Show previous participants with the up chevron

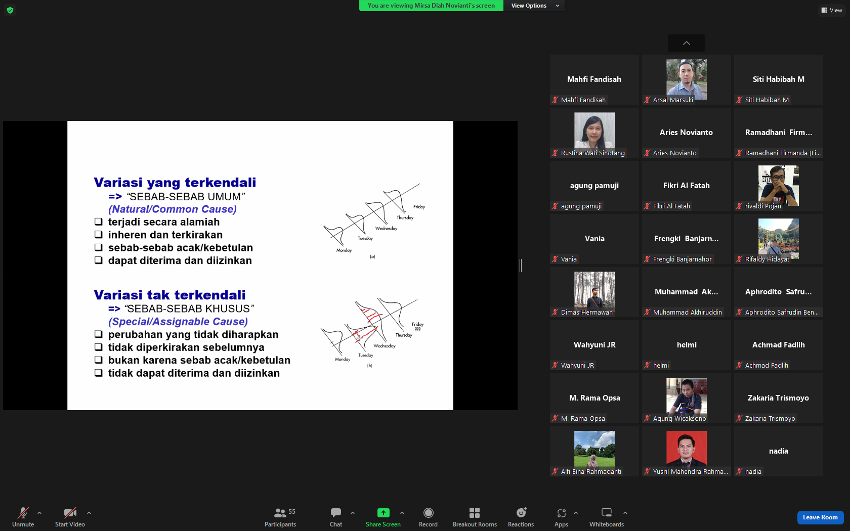pyautogui.click(x=687, y=43)
